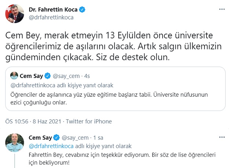Click the "1 sa" time on the reply

(x=99, y=138)
